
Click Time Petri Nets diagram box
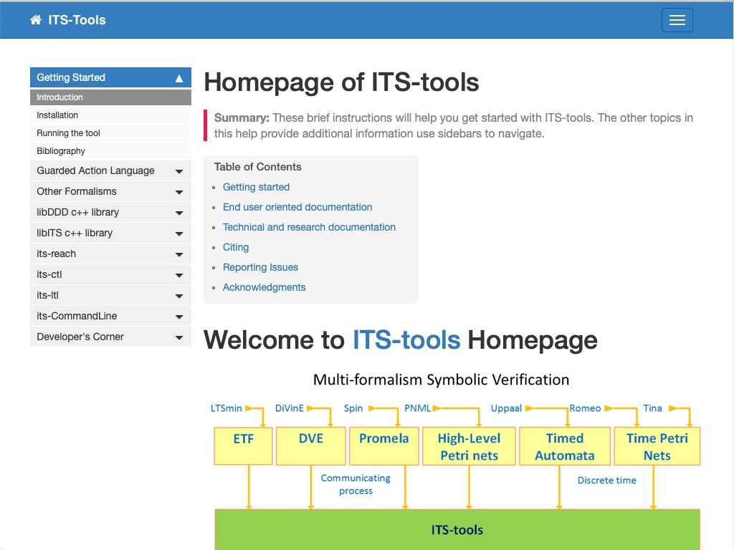(657, 445)
